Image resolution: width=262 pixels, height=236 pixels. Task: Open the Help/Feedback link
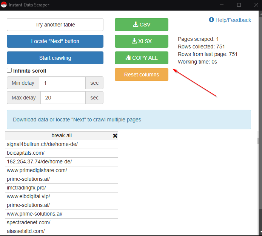[233, 20]
